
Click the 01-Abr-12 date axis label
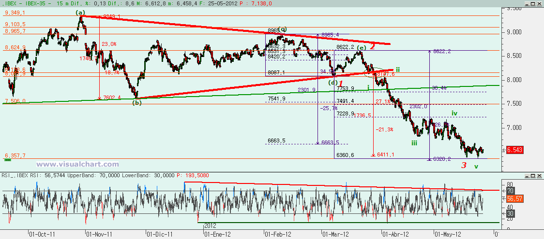(396, 234)
